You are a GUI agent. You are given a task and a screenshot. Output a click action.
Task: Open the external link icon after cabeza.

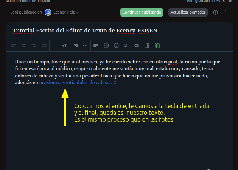coord(115,83)
